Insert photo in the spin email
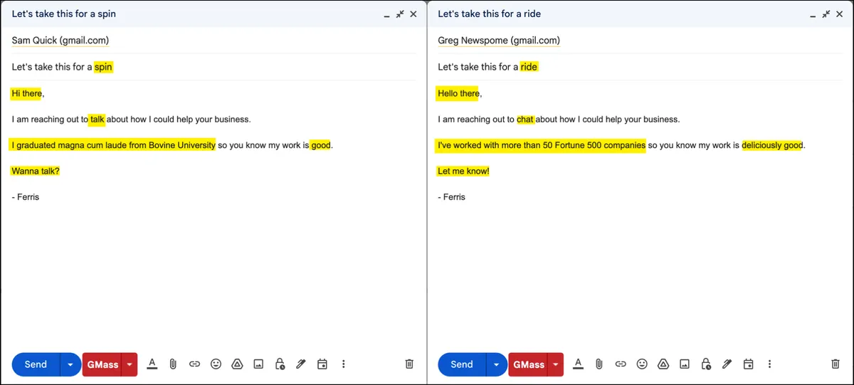This screenshot has width=854, height=385. pos(258,364)
